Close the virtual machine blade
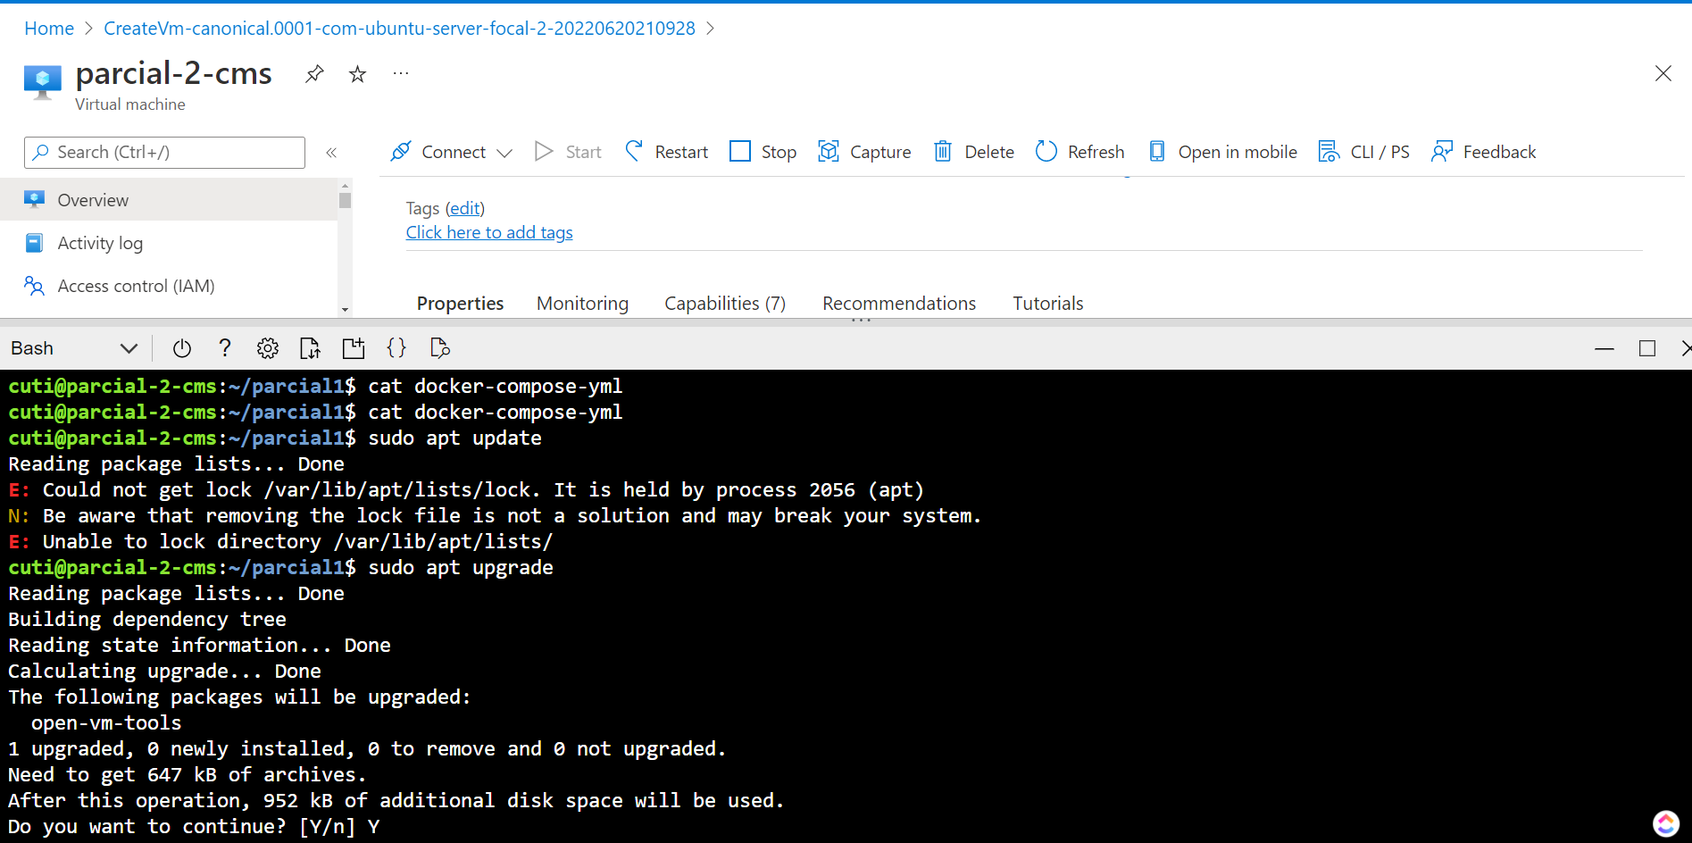The height and width of the screenshot is (843, 1692). pyautogui.click(x=1663, y=73)
